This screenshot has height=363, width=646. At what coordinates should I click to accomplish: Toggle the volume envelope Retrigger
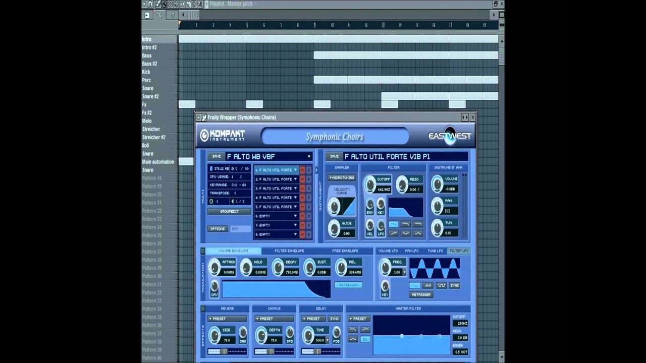(x=349, y=285)
